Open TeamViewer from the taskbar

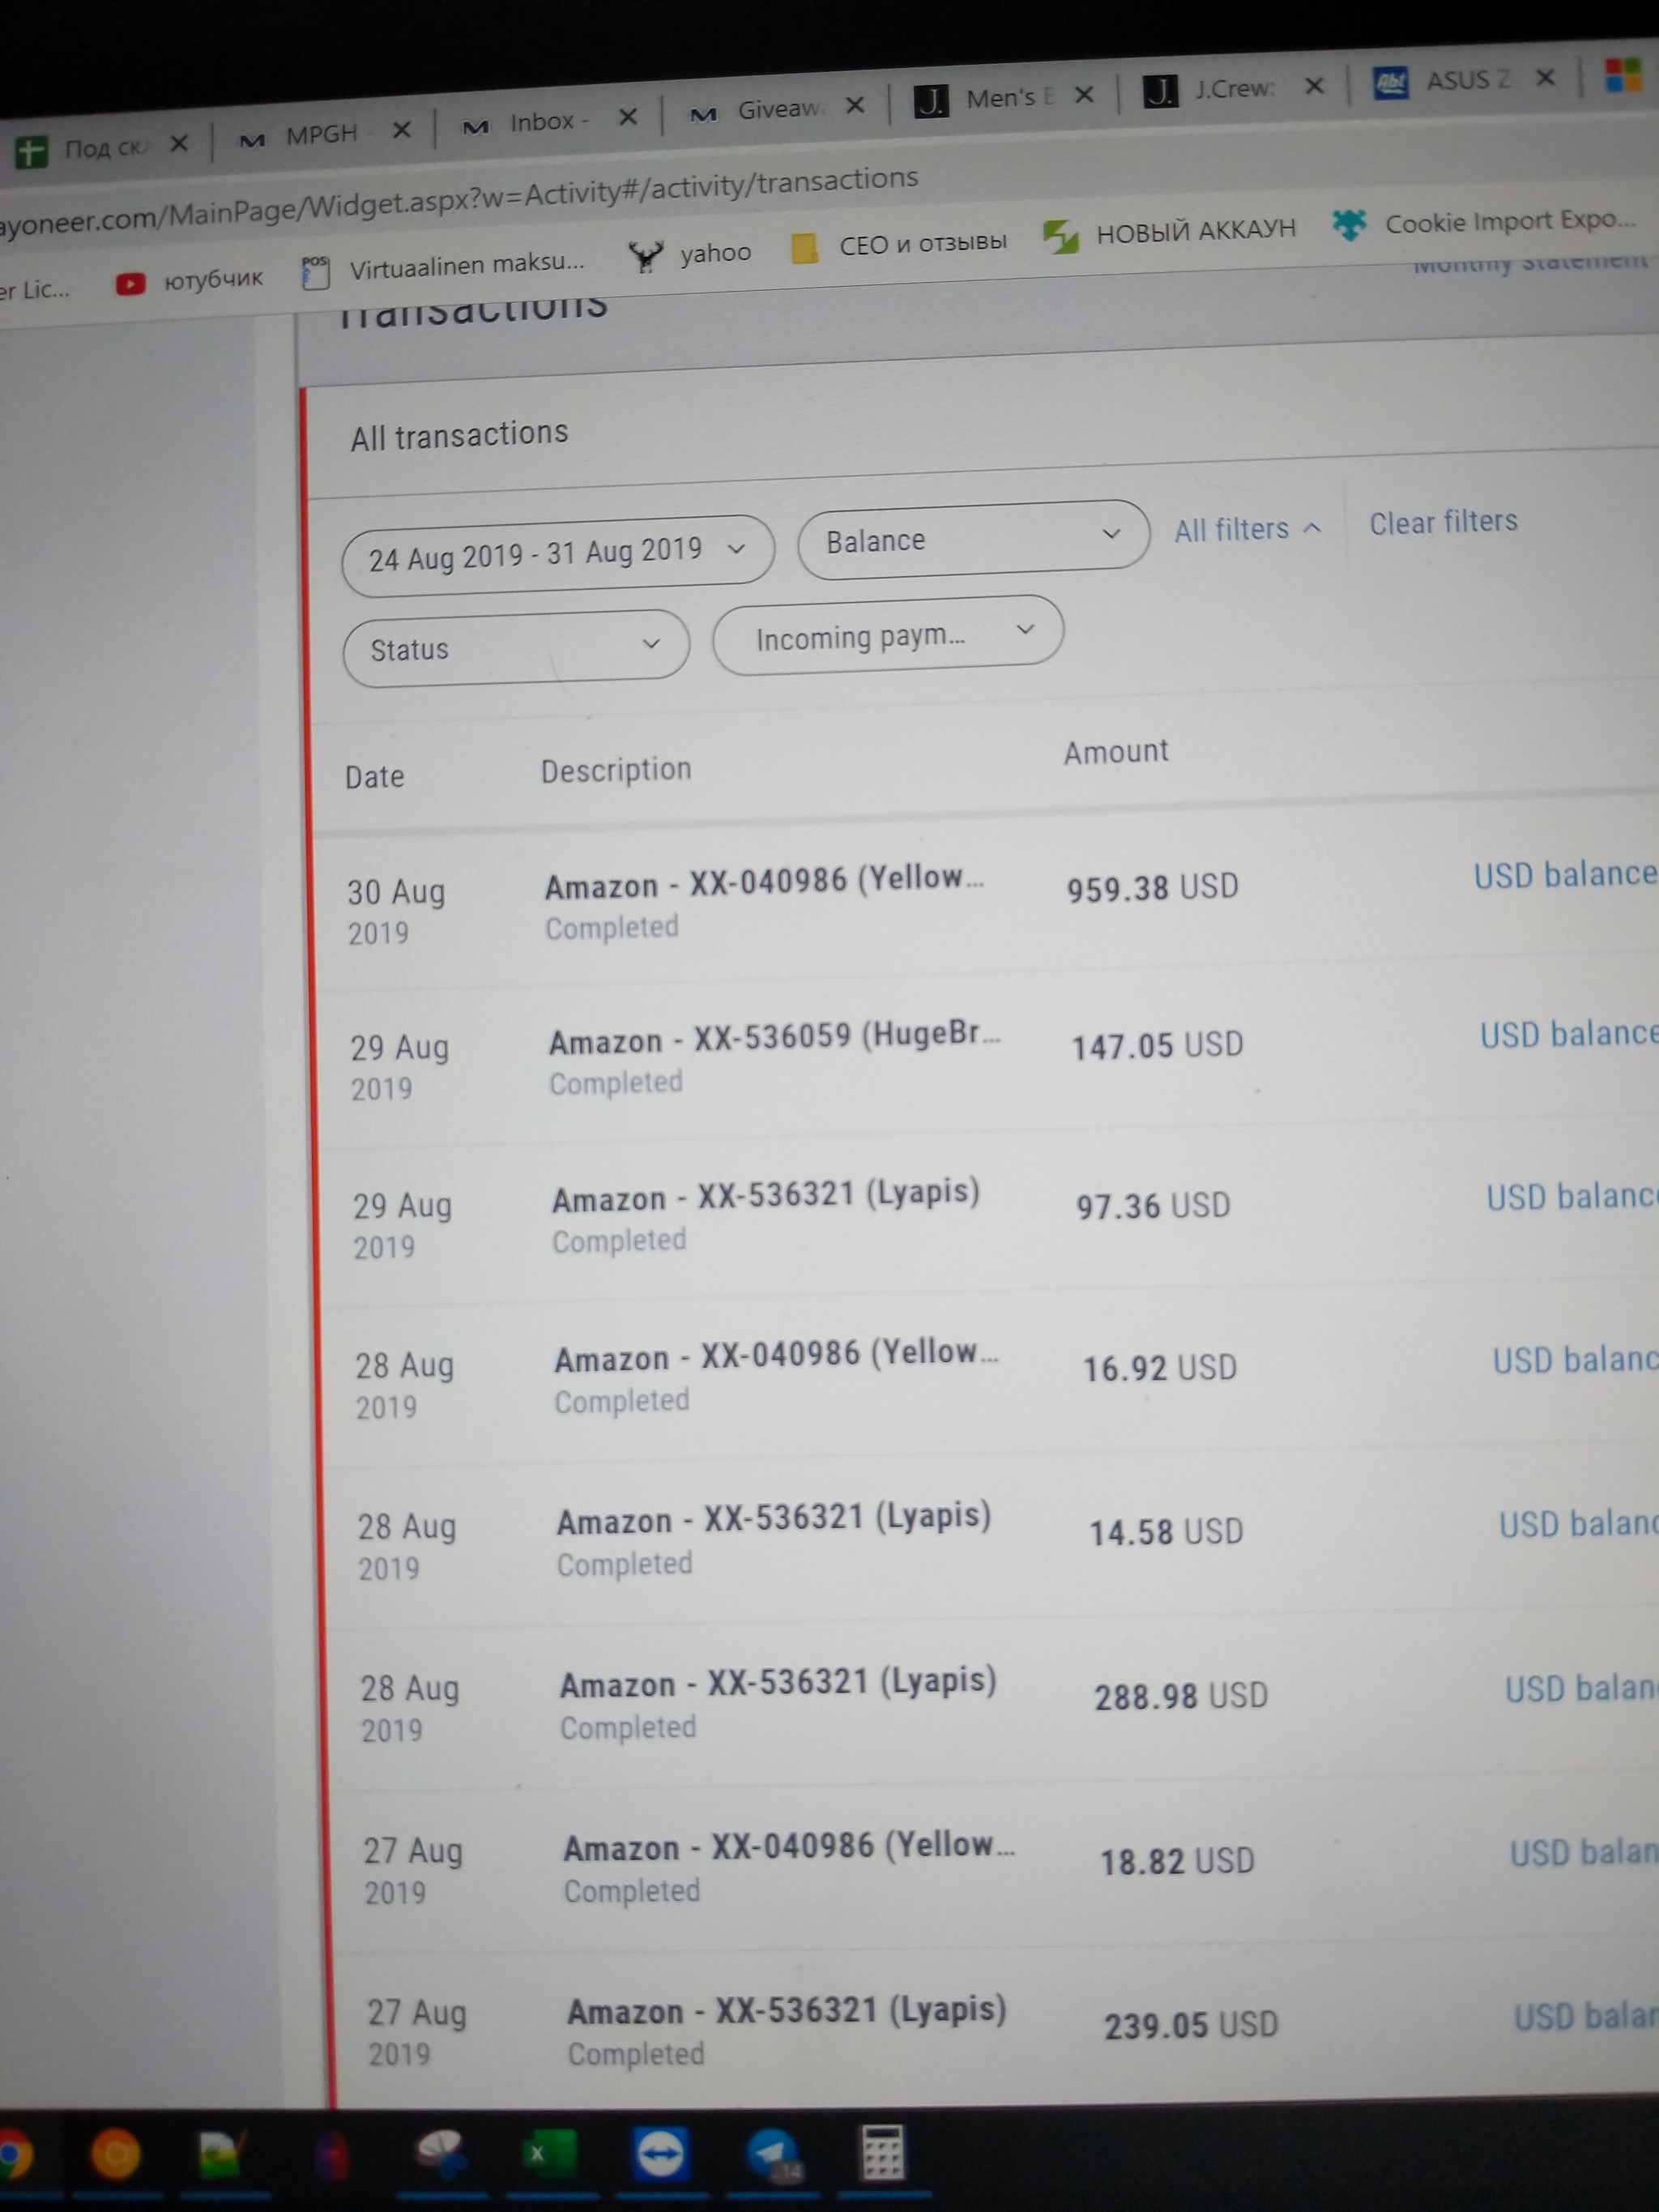(x=661, y=2152)
